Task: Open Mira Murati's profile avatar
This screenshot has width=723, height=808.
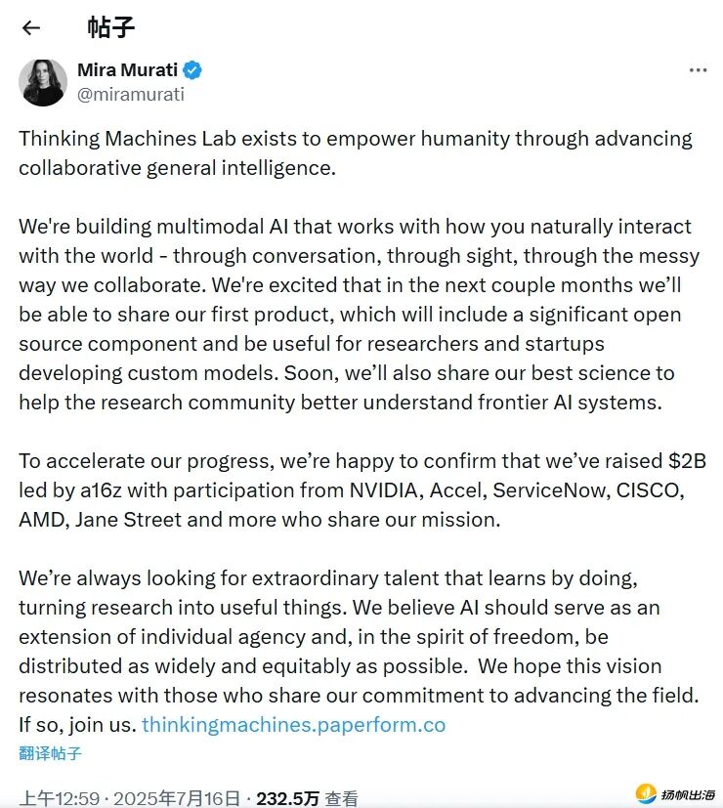Action: (x=42, y=82)
